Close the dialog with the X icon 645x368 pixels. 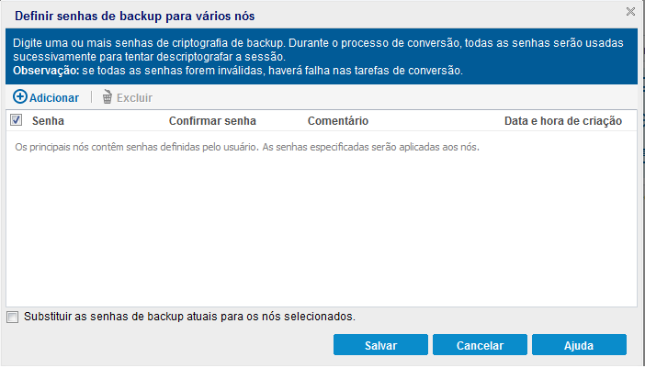point(630,12)
